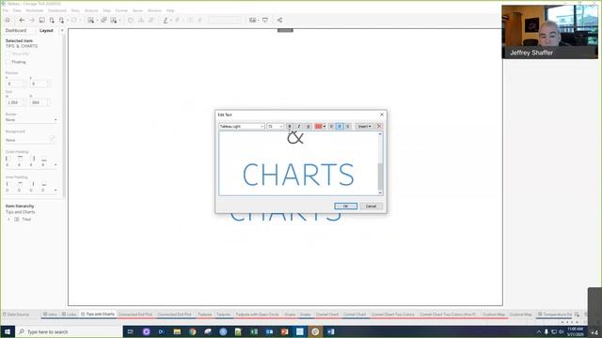Click the red font color swatch
The image size is (602, 338).
(318, 126)
